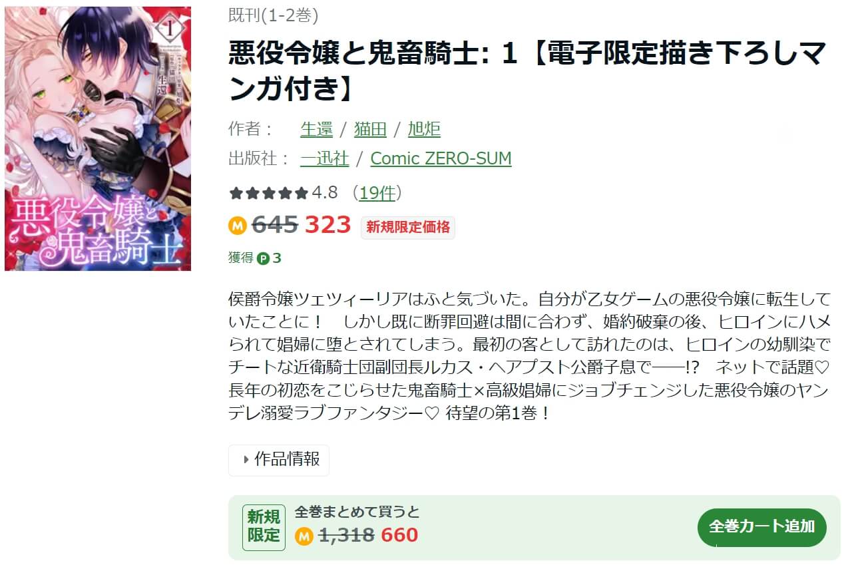
Task: Click the red discounted price 323
Action: 327,225
